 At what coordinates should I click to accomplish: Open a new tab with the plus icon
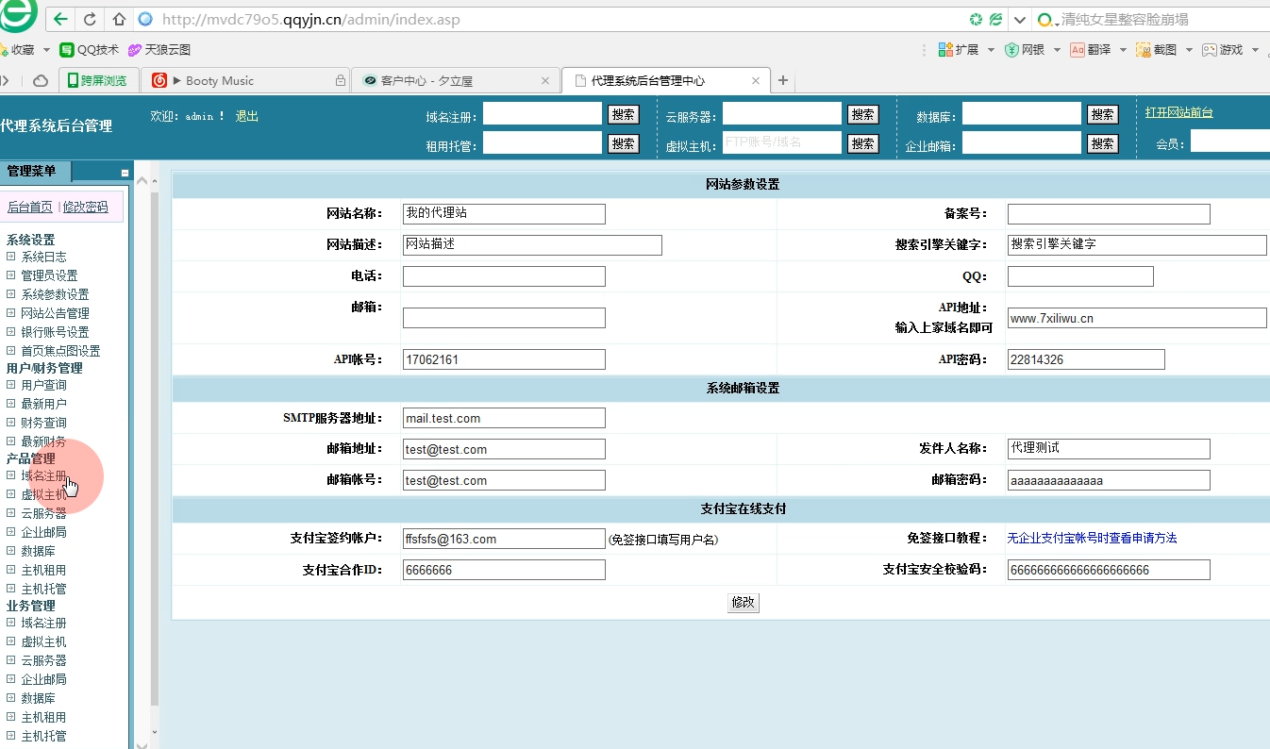point(783,81)
